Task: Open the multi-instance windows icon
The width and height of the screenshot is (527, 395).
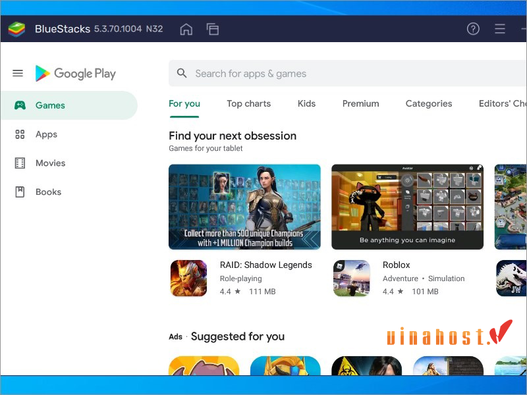Action: point(212,29)
